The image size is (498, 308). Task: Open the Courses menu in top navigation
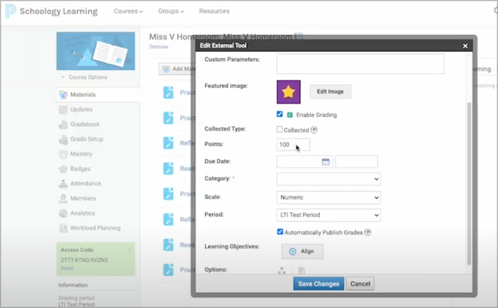[x=128, y=11]
